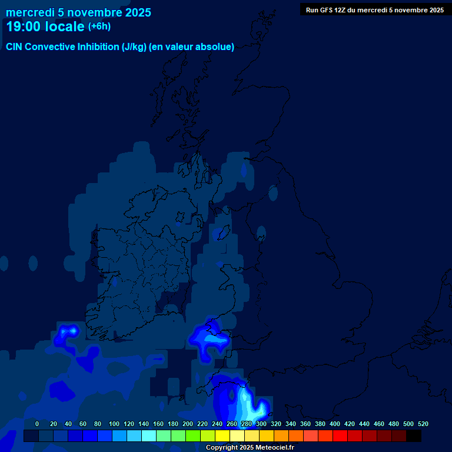Viewport: 452px width, 452px height.
Task: Select the cyan swatch between 140 and 160
Action: click(148, 436)
